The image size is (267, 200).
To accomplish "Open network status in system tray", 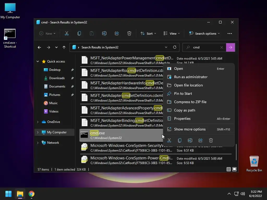I will tap(236, 194).
